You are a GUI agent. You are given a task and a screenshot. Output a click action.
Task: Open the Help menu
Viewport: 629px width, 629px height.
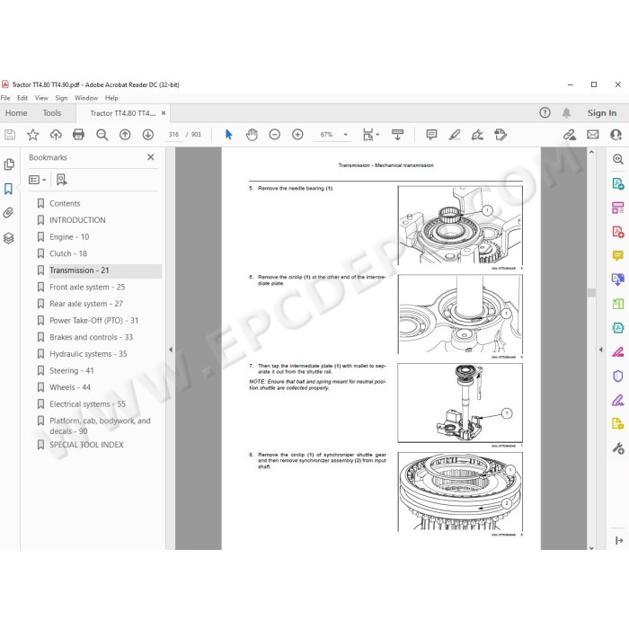click(111, 98)
